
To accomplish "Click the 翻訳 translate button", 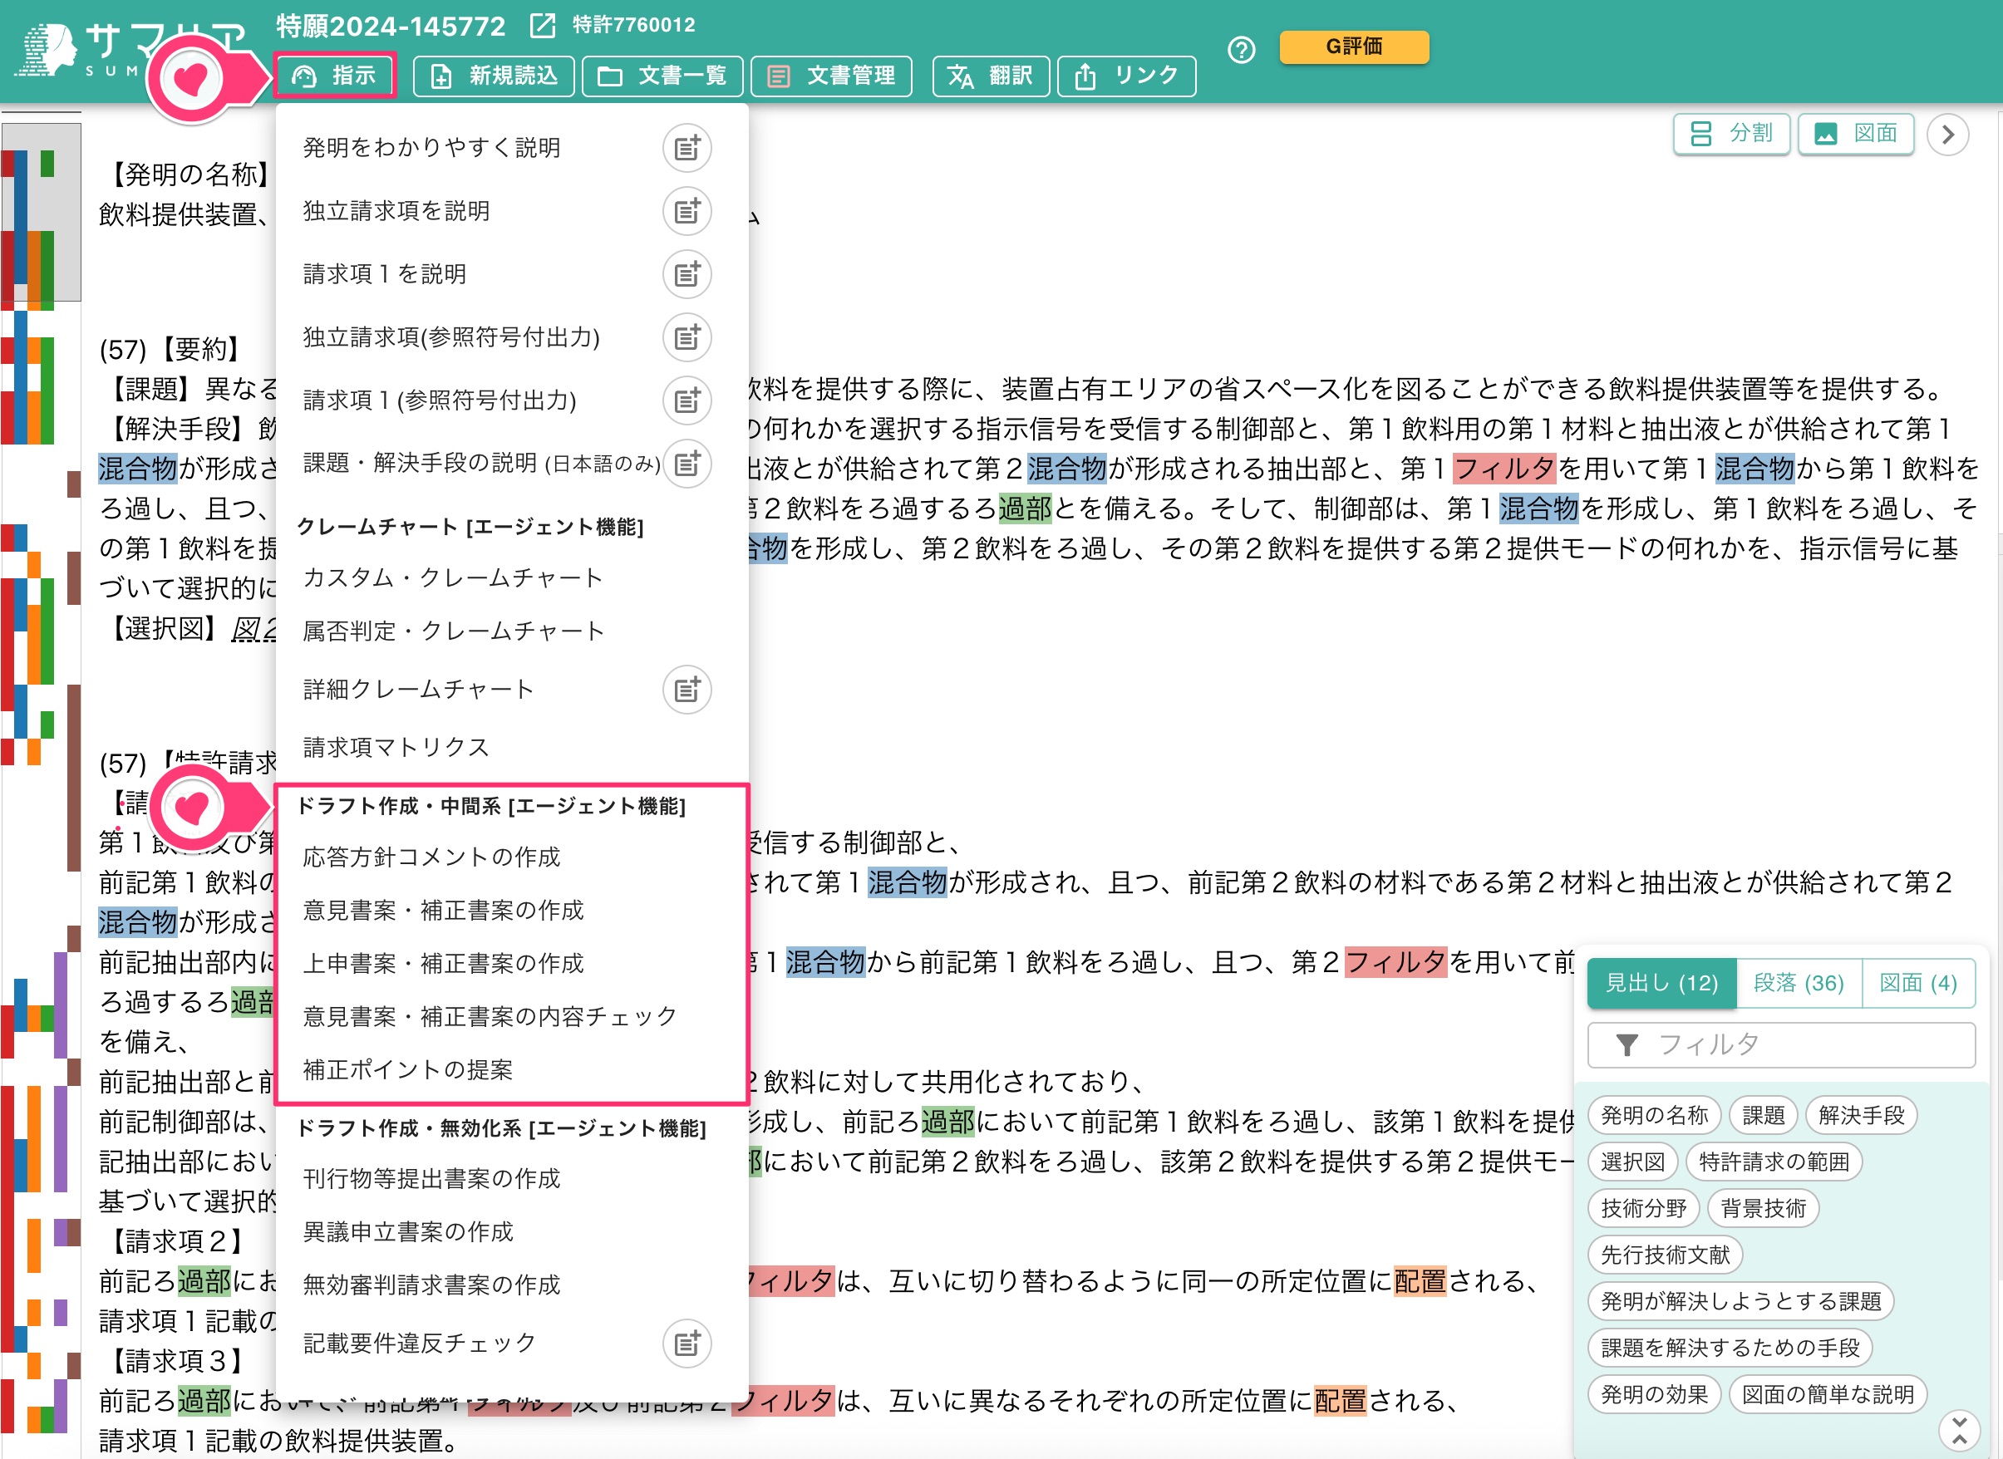I will tap(991, 76).
